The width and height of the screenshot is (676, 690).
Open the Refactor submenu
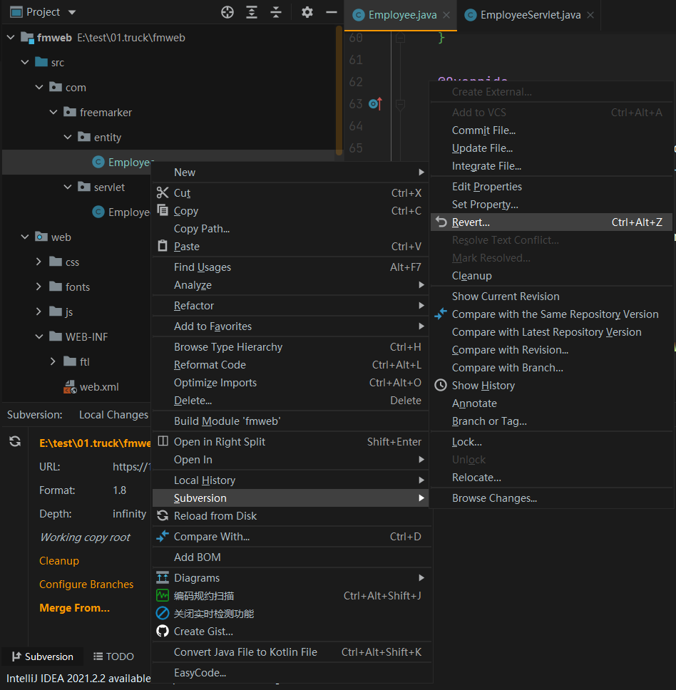coord(290,305)
